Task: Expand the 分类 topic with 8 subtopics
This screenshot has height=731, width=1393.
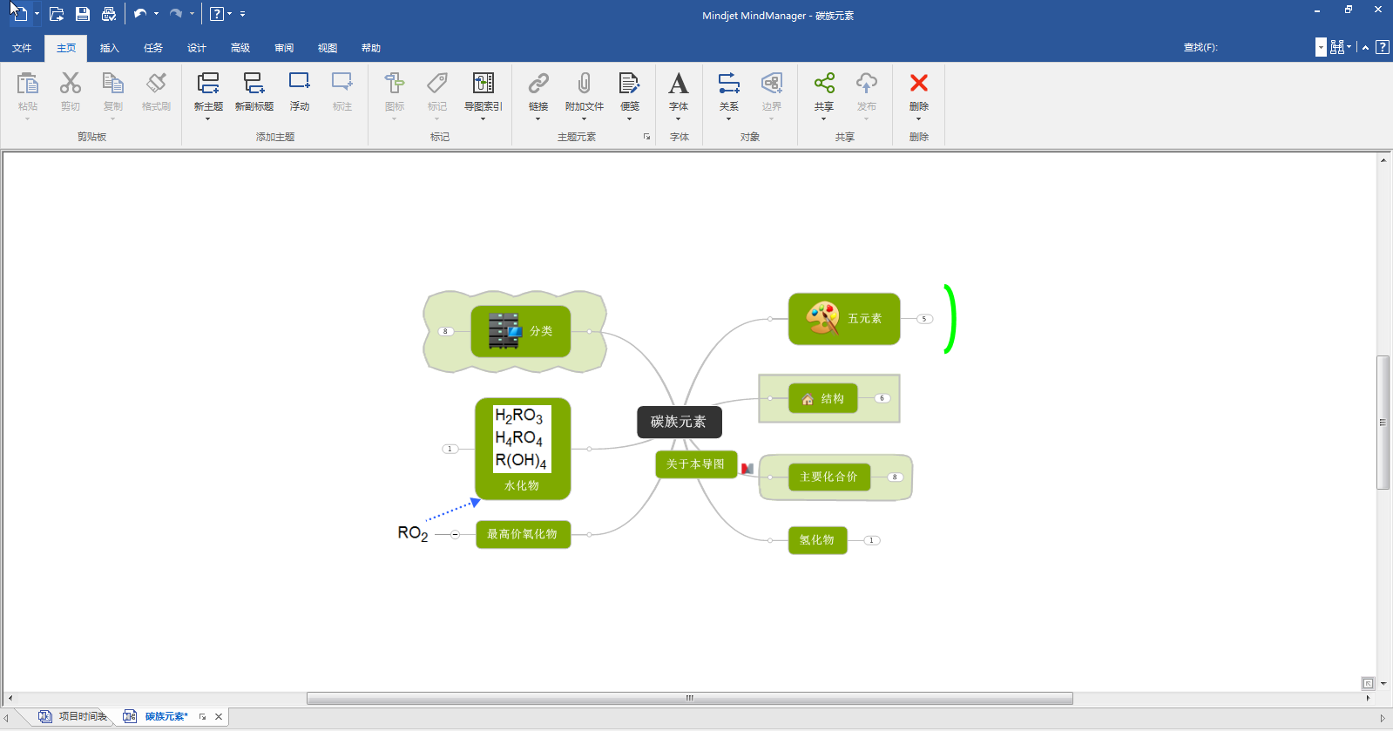Action: (x=445, y=331)
